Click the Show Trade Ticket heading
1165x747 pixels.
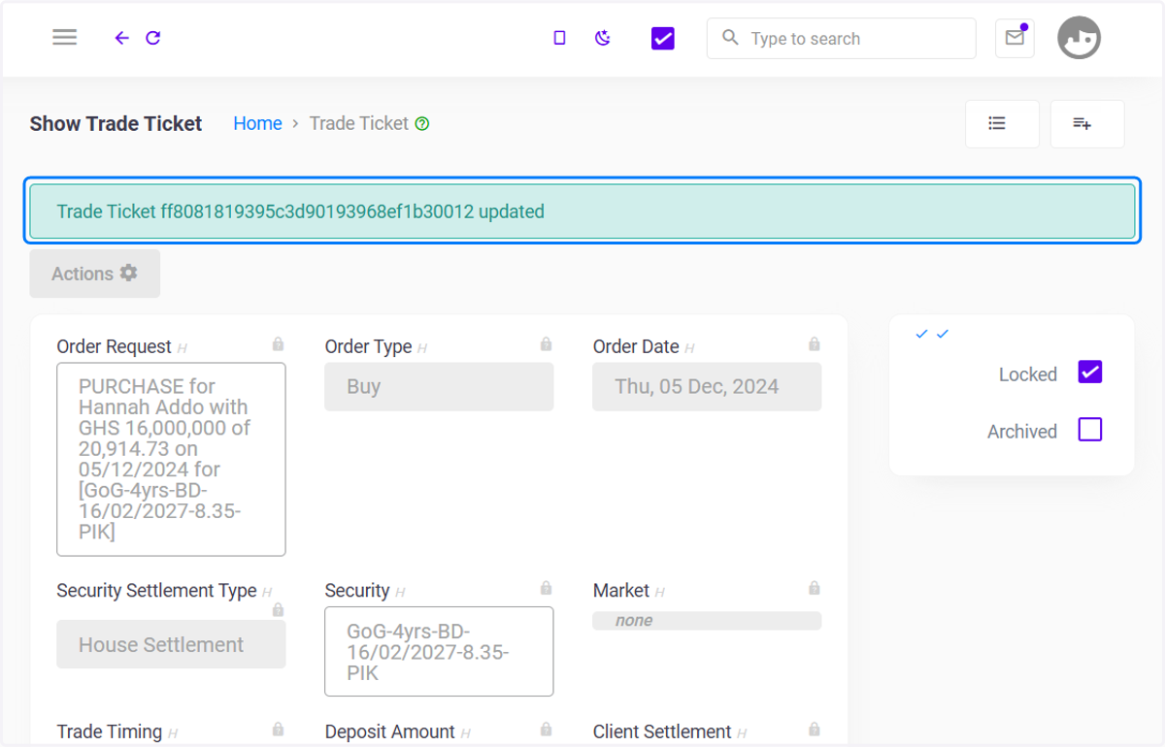tap(116, 123)
